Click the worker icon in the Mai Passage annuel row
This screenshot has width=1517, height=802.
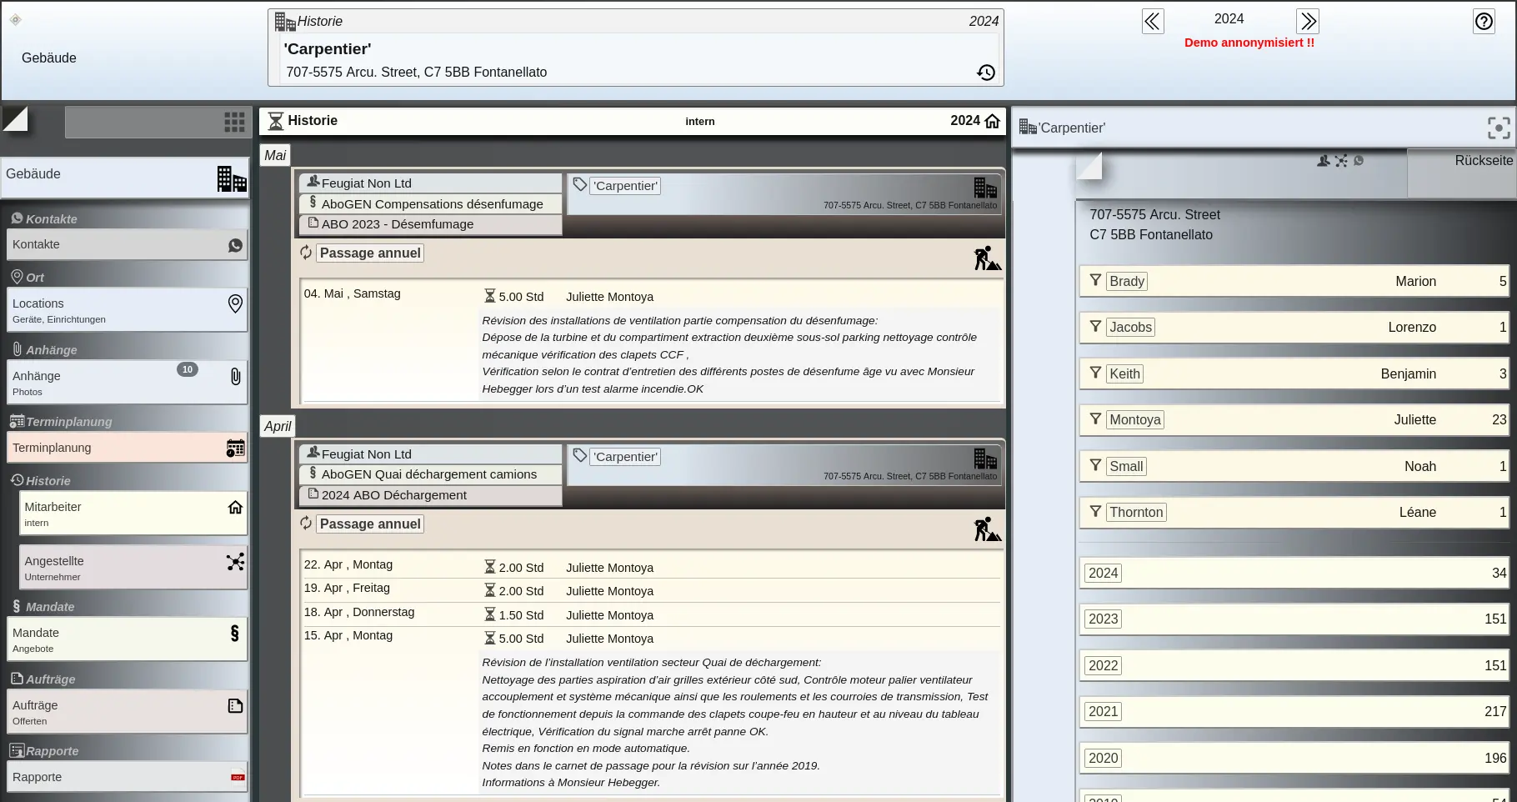987,258
